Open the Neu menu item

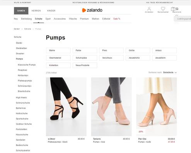click(x=16, y=19)
